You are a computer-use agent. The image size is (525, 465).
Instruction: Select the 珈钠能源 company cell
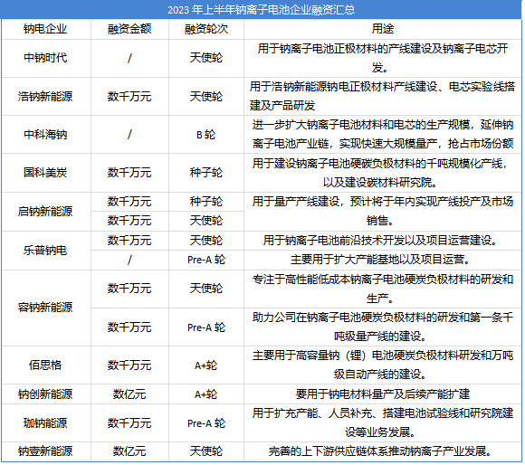[x=45, y=423]
